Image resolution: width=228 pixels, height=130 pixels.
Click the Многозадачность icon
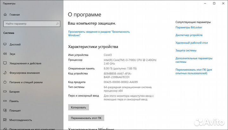pyautogui.click(x=5, y=120)
